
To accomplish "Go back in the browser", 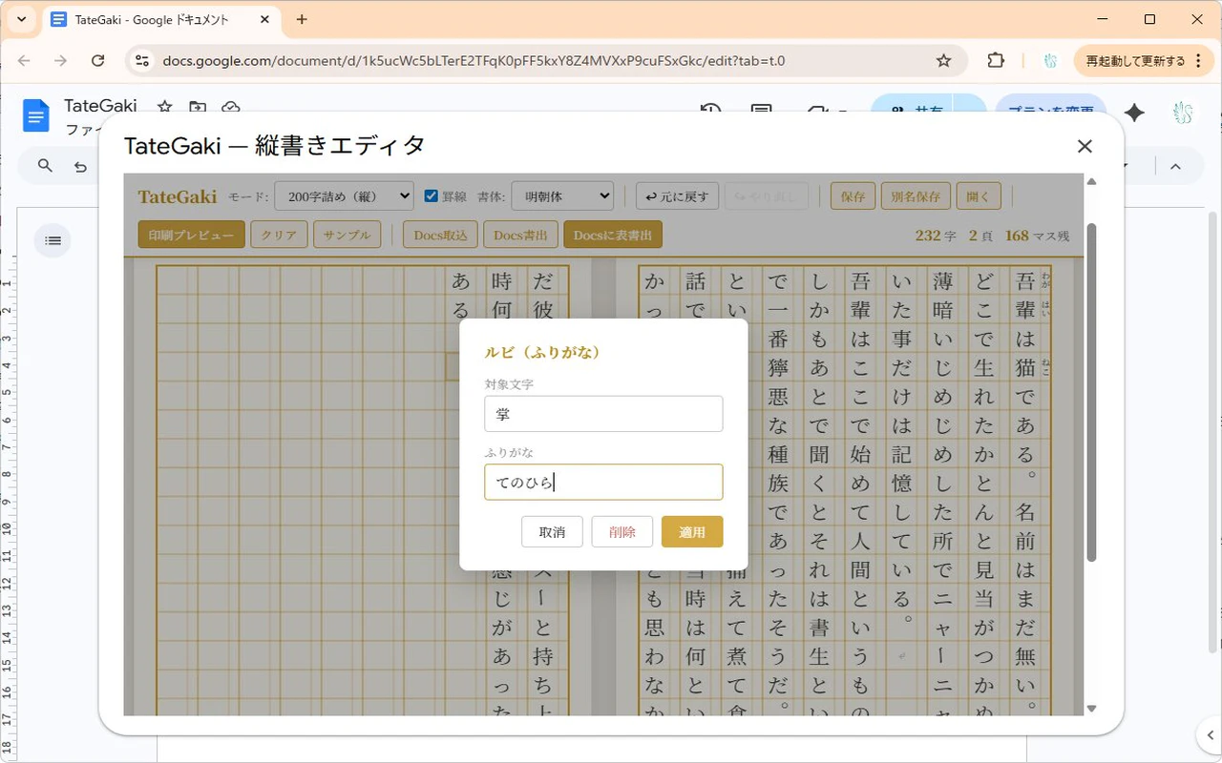I will [24, 60].
